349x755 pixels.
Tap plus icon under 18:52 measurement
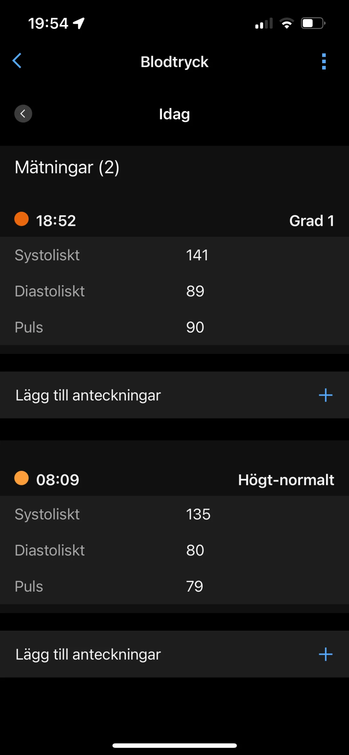point(325,395)
